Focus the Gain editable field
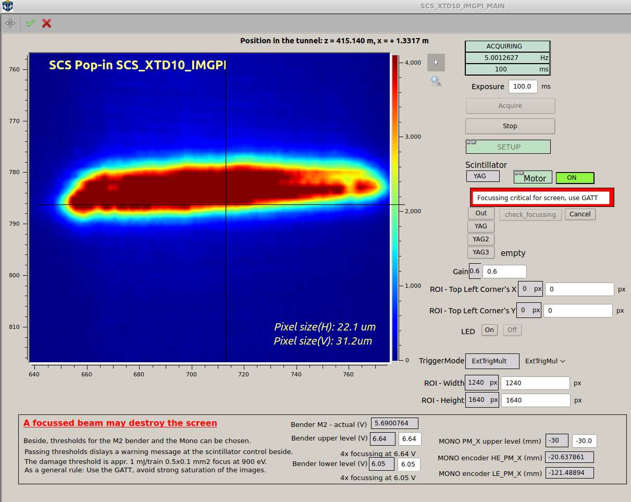Image resolution: width=631 pixels, height=502 pixels. tap(504, 272)
